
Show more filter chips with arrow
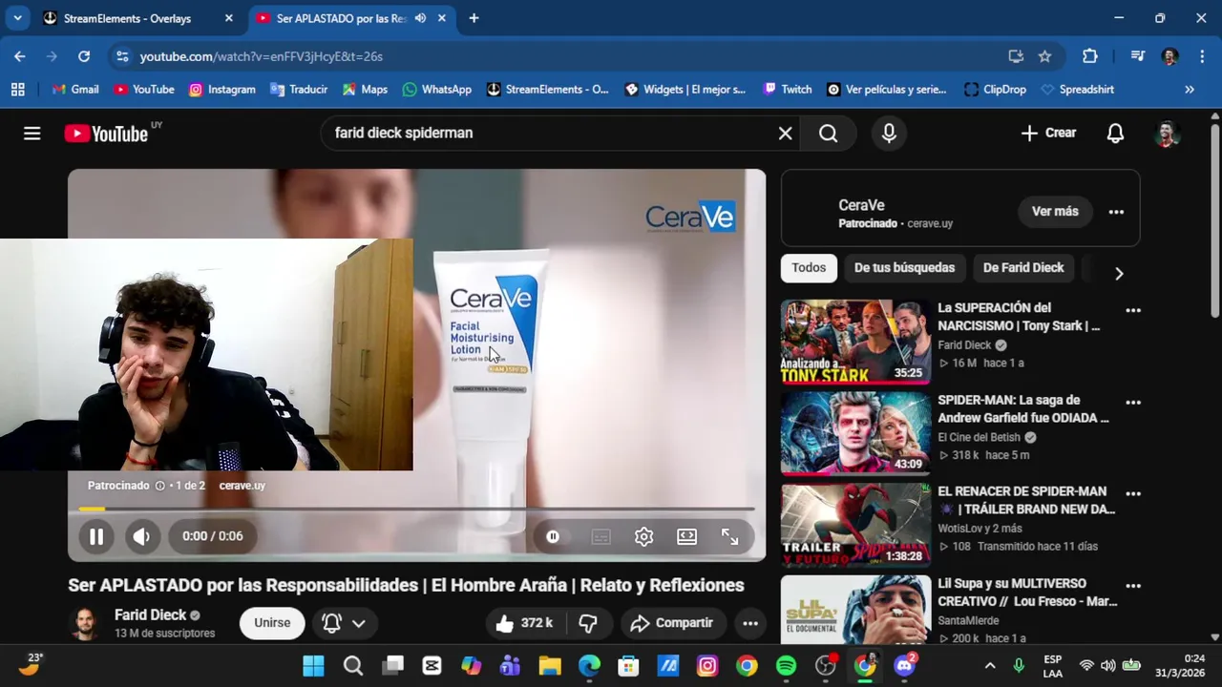tap(1119, 274)
